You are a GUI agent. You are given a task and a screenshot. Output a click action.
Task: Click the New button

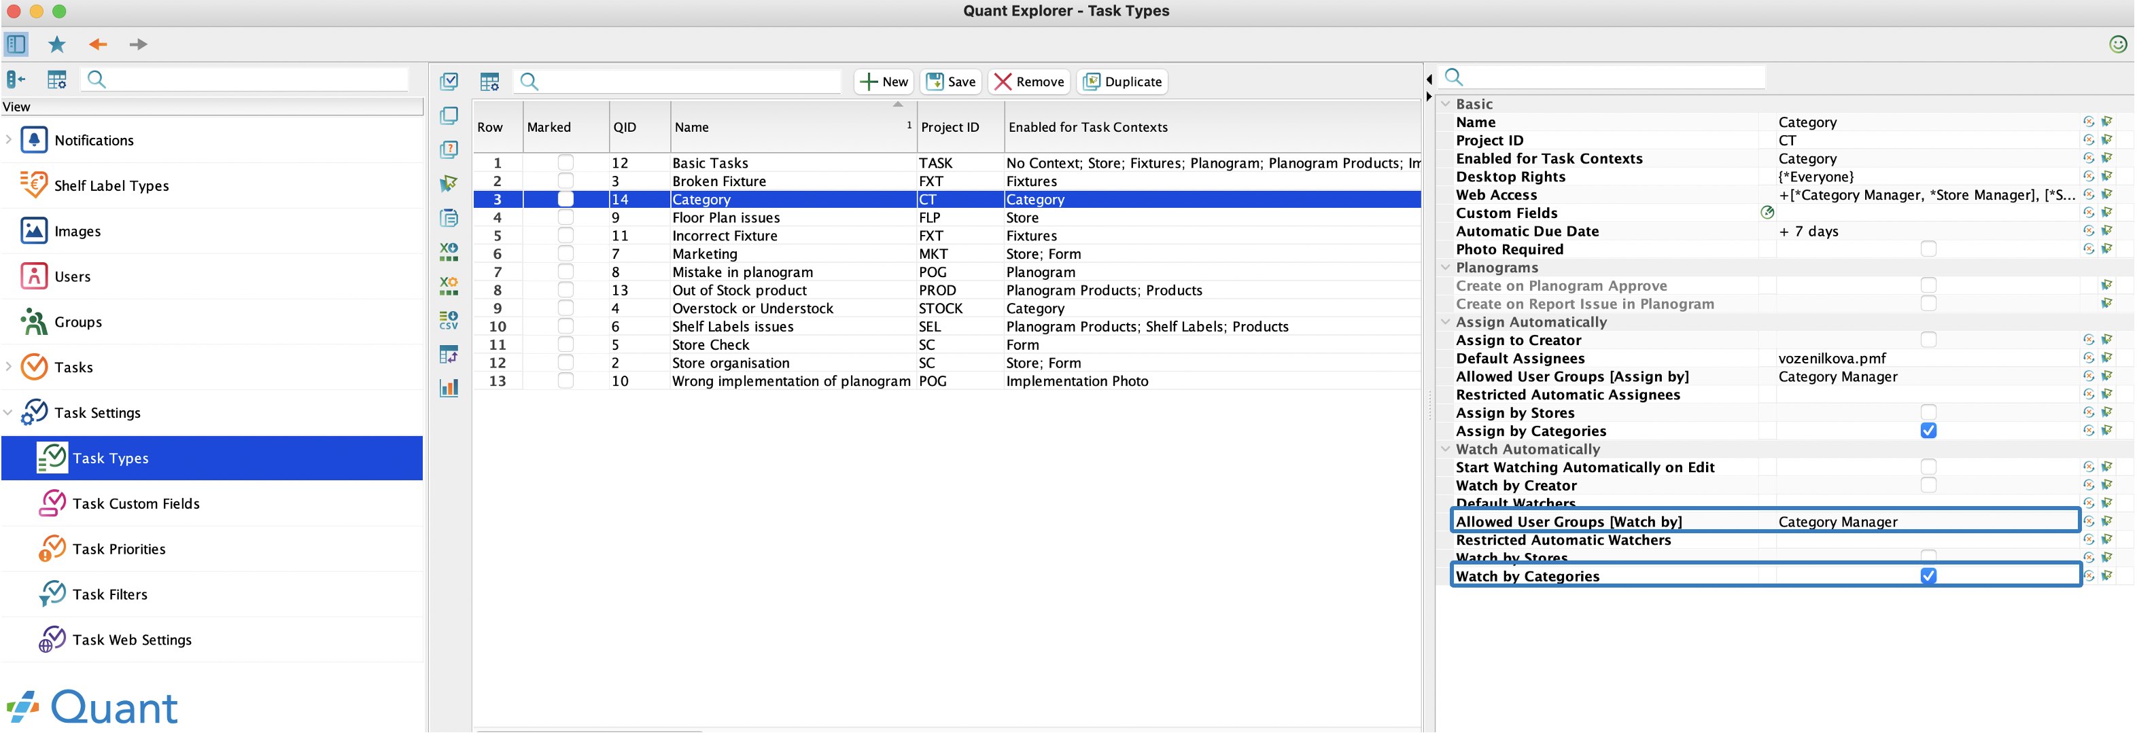[884, 82]
